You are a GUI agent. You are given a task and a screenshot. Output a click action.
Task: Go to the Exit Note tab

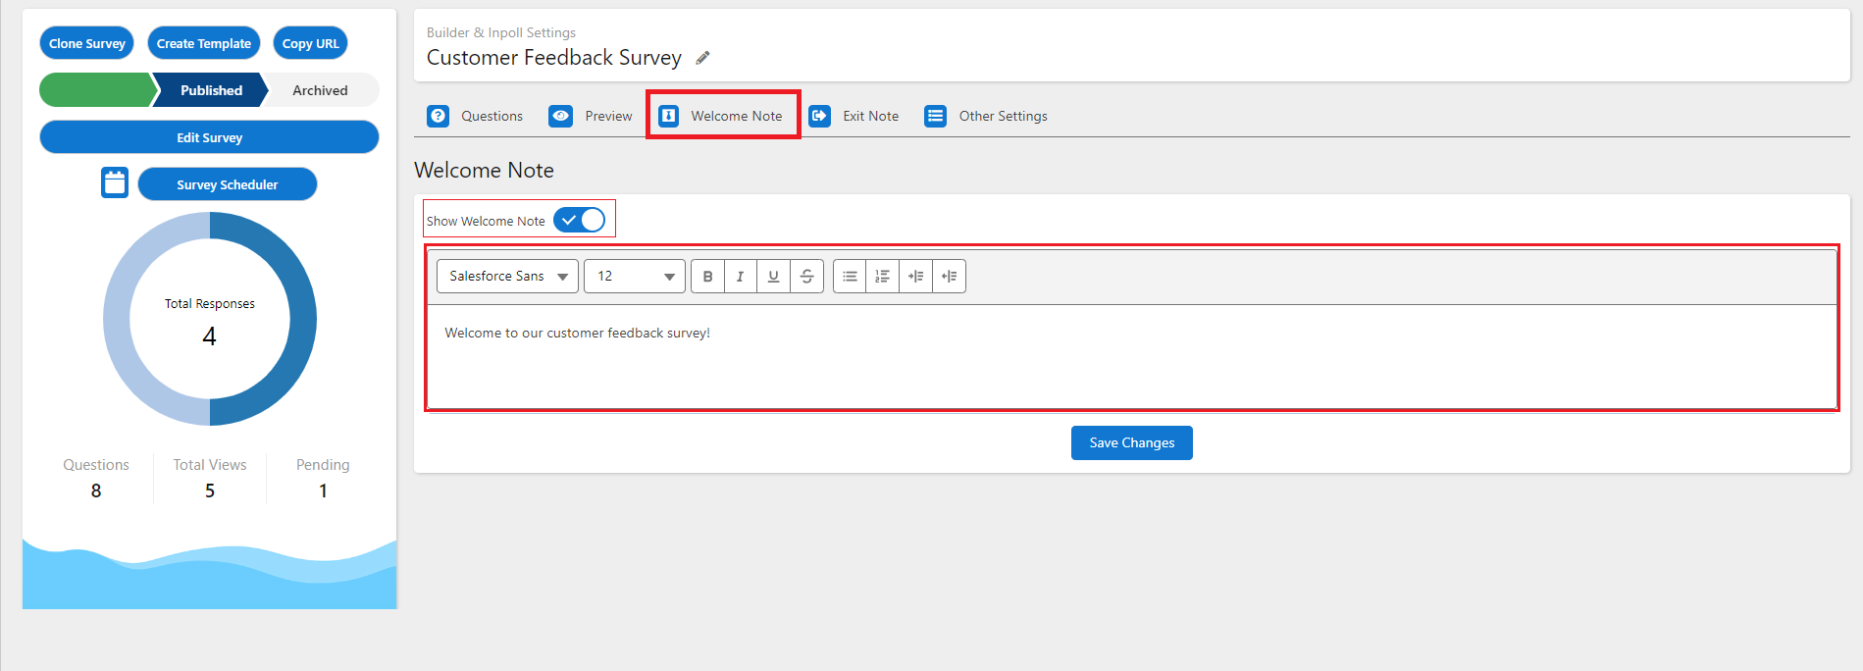854,116
